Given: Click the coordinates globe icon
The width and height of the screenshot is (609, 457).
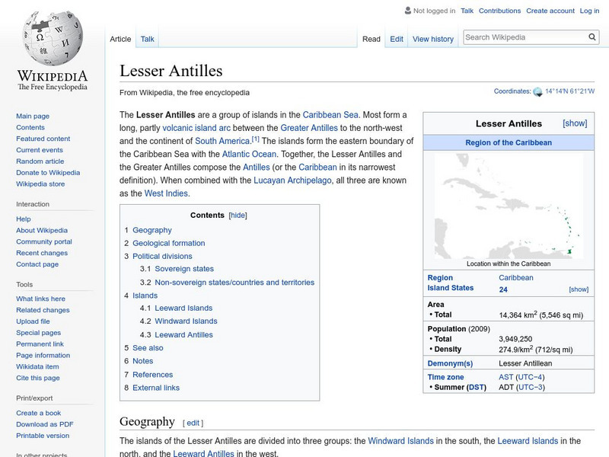Looking at the screenshot, I should point(538,91).
